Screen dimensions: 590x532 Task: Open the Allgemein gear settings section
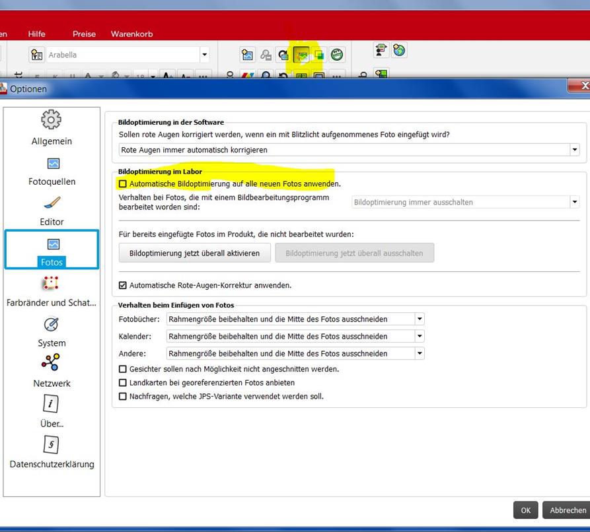pos(52,120)
